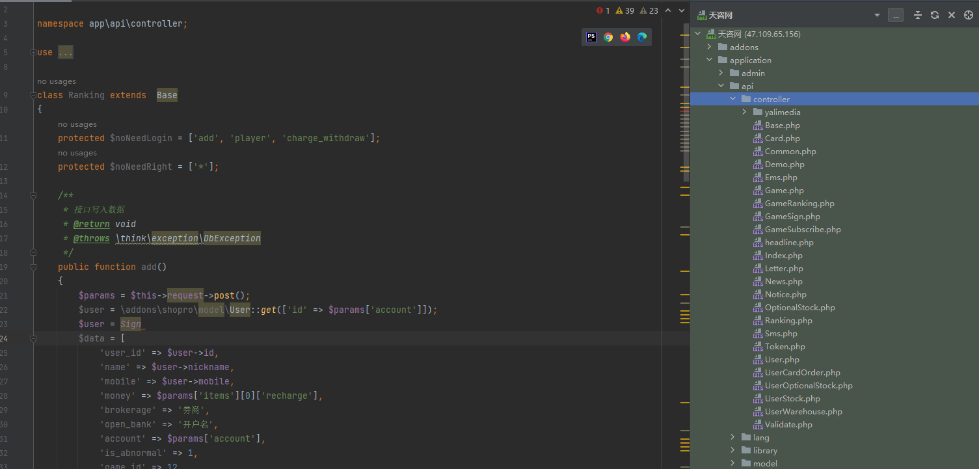
Task: Select User.php in the tree
Action: tap(782, 359)
